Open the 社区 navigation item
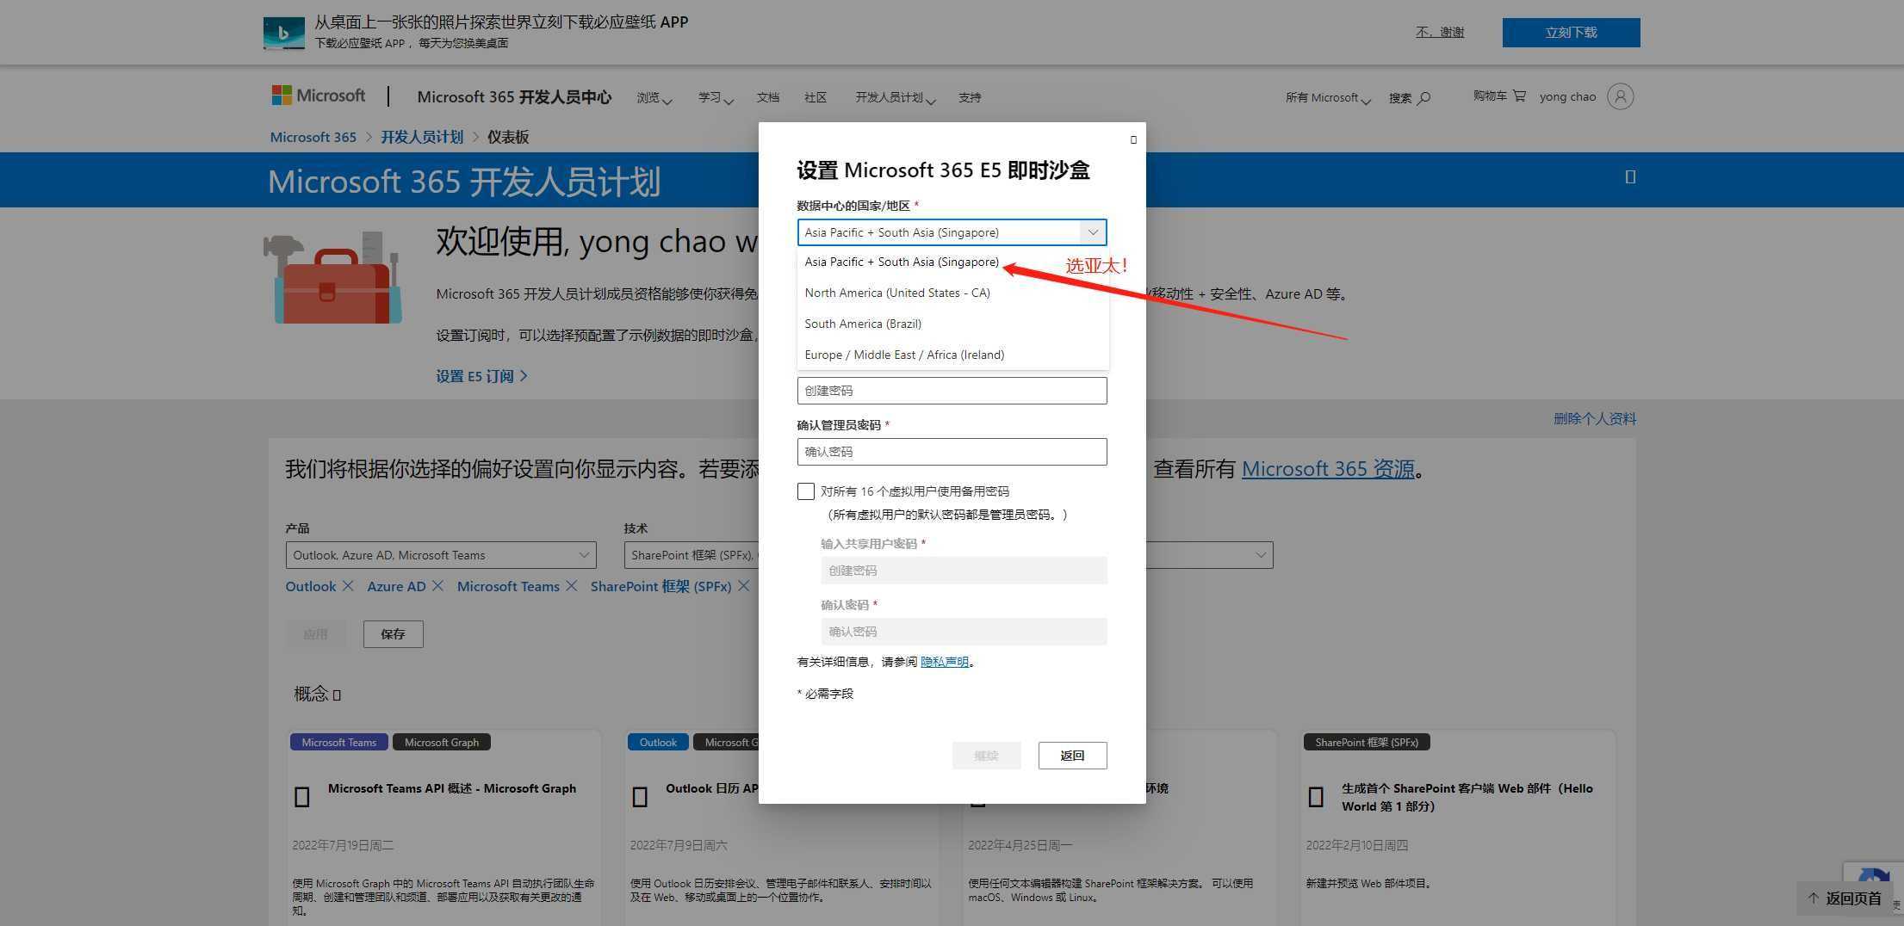Screen dimensions: 1904x926 tap(816, 98)
